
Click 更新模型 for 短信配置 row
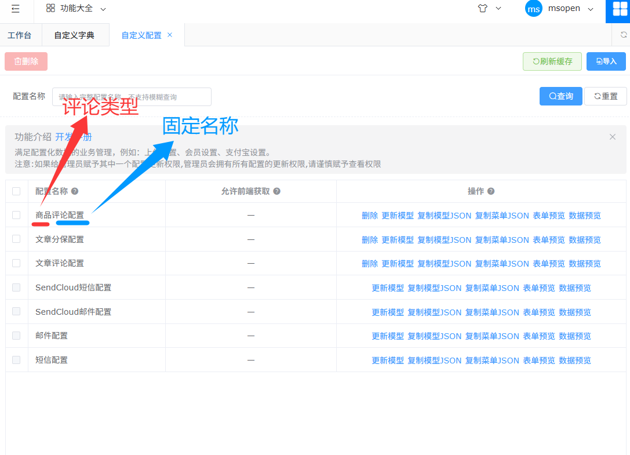(388, 361)
